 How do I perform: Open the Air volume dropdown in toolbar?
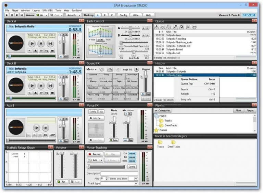point(47,15)
